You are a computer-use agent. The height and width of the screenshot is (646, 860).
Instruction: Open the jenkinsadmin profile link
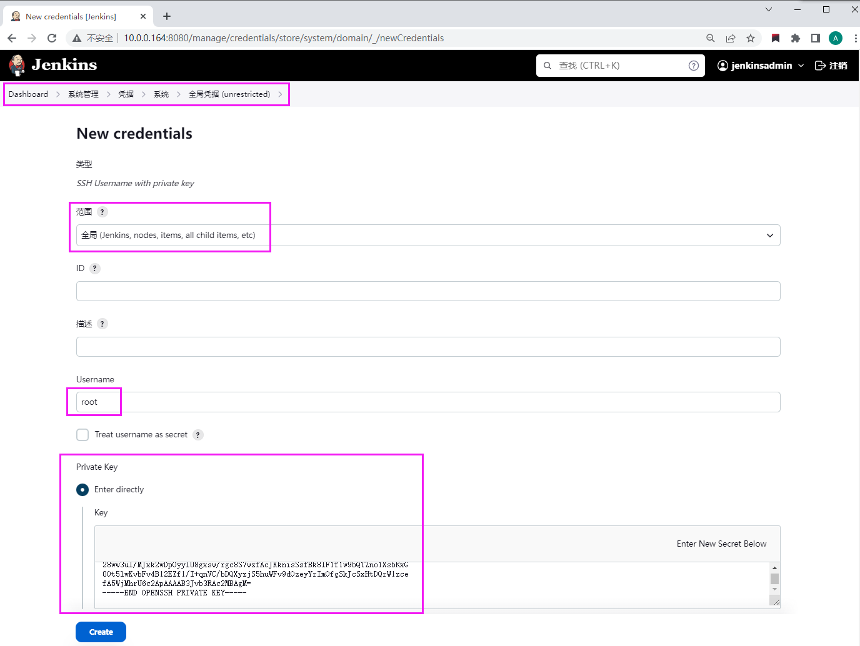(x=762, y=66)
